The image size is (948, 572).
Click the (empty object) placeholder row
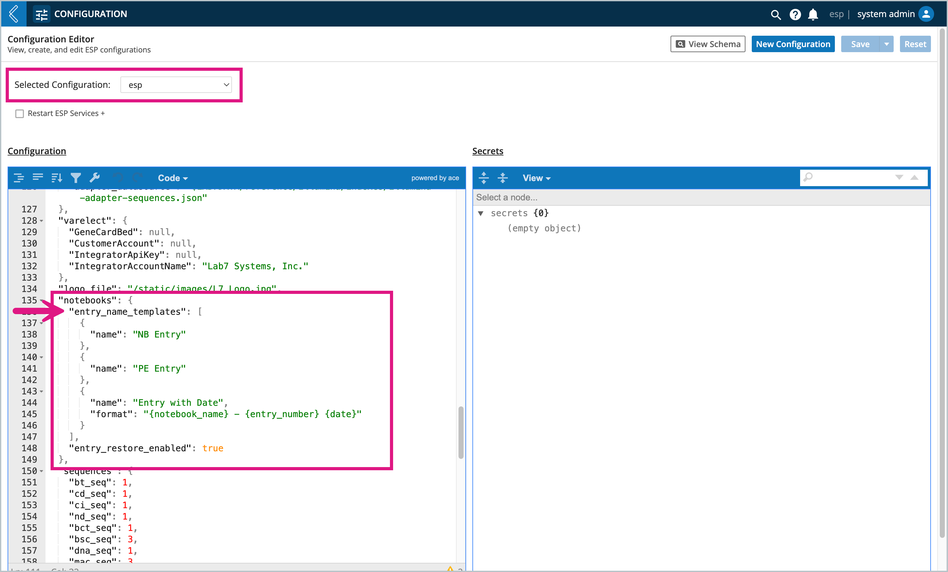(x=544, y=228)
